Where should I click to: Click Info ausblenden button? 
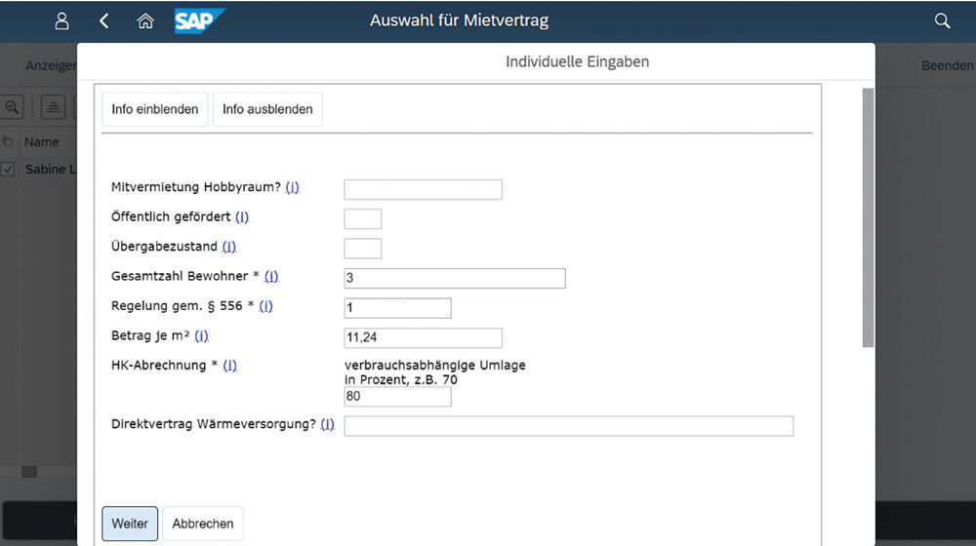[267, 109]
